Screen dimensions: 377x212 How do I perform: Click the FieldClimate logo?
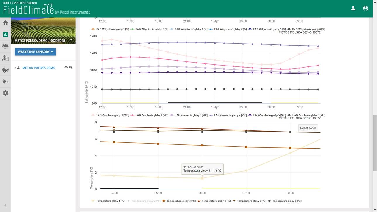(x=47, y=9)
